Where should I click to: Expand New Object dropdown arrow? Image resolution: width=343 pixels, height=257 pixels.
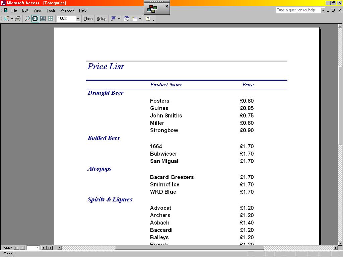tap(140, 19)
